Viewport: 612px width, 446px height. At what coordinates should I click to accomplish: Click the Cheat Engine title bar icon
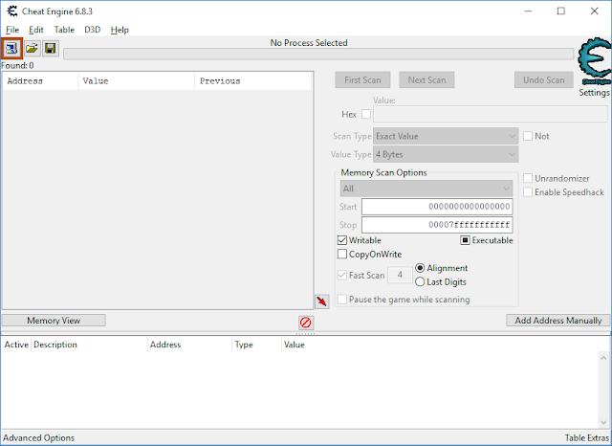(12, 11)
